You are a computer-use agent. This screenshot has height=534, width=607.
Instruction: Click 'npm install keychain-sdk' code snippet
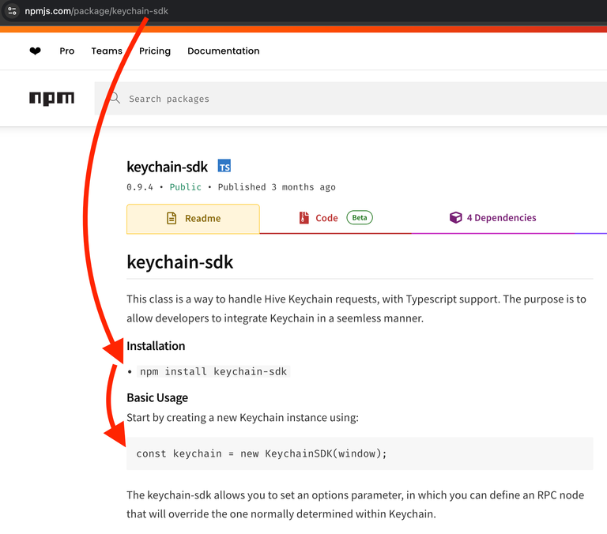tap(213, 371)
